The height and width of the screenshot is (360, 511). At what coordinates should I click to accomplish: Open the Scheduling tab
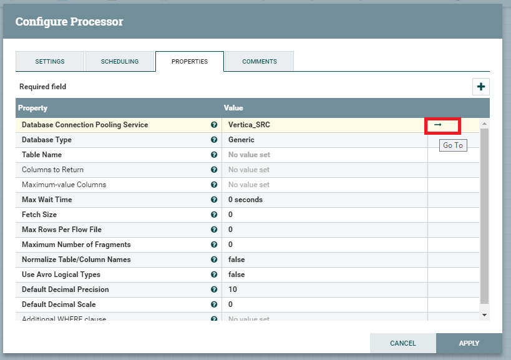[120, 61]
